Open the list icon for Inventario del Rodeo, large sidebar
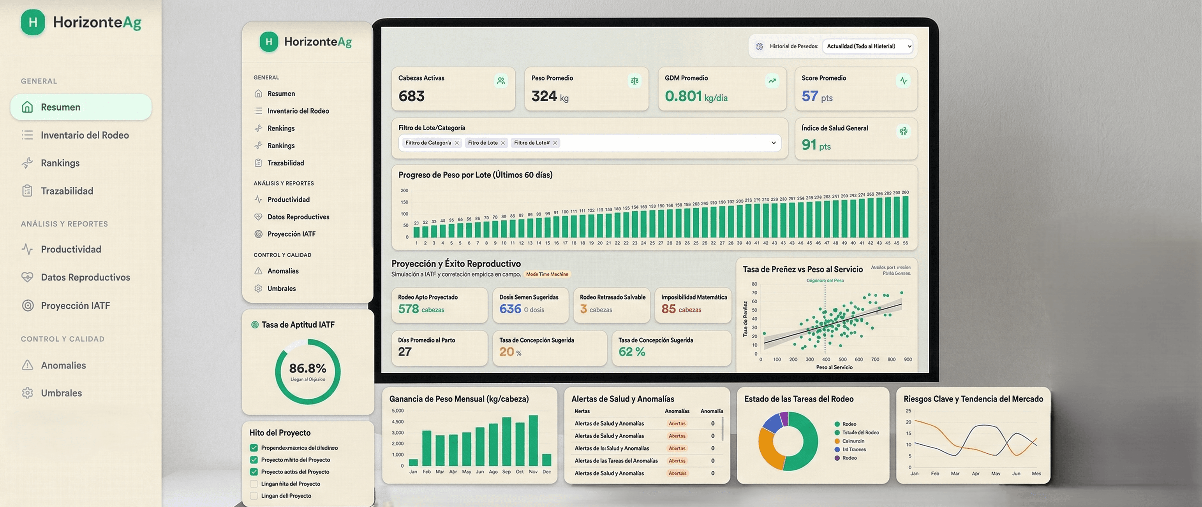 click(x=28, y=135)
